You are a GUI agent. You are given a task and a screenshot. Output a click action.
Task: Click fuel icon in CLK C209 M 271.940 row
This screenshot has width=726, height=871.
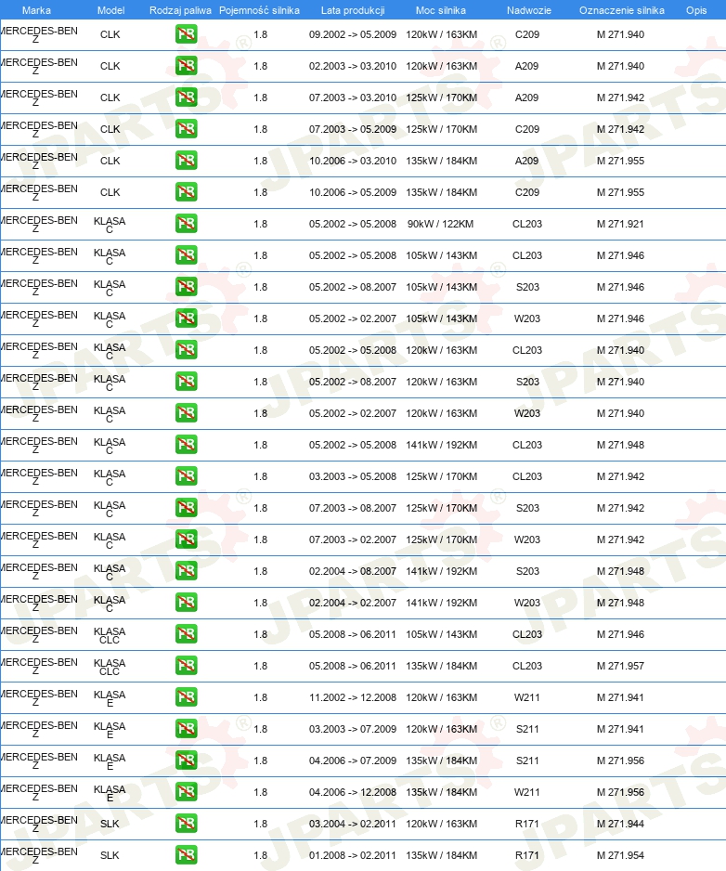pos(186,34)
